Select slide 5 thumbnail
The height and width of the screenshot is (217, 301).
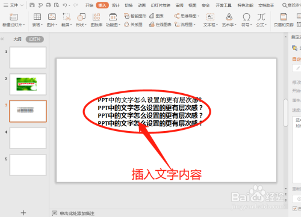(x=28, y=165)
